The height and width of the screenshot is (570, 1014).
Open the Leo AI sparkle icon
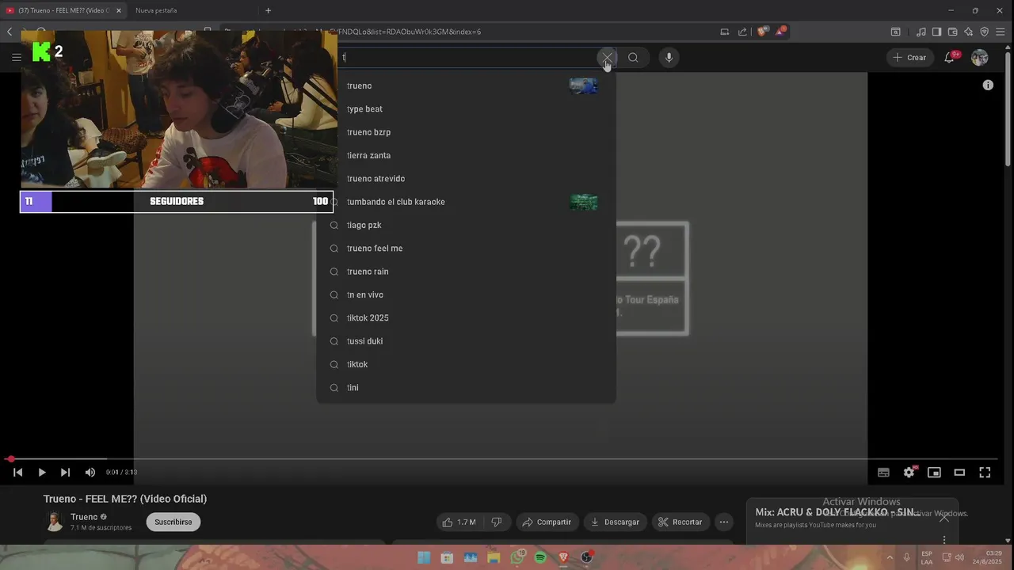coord(968,32)
